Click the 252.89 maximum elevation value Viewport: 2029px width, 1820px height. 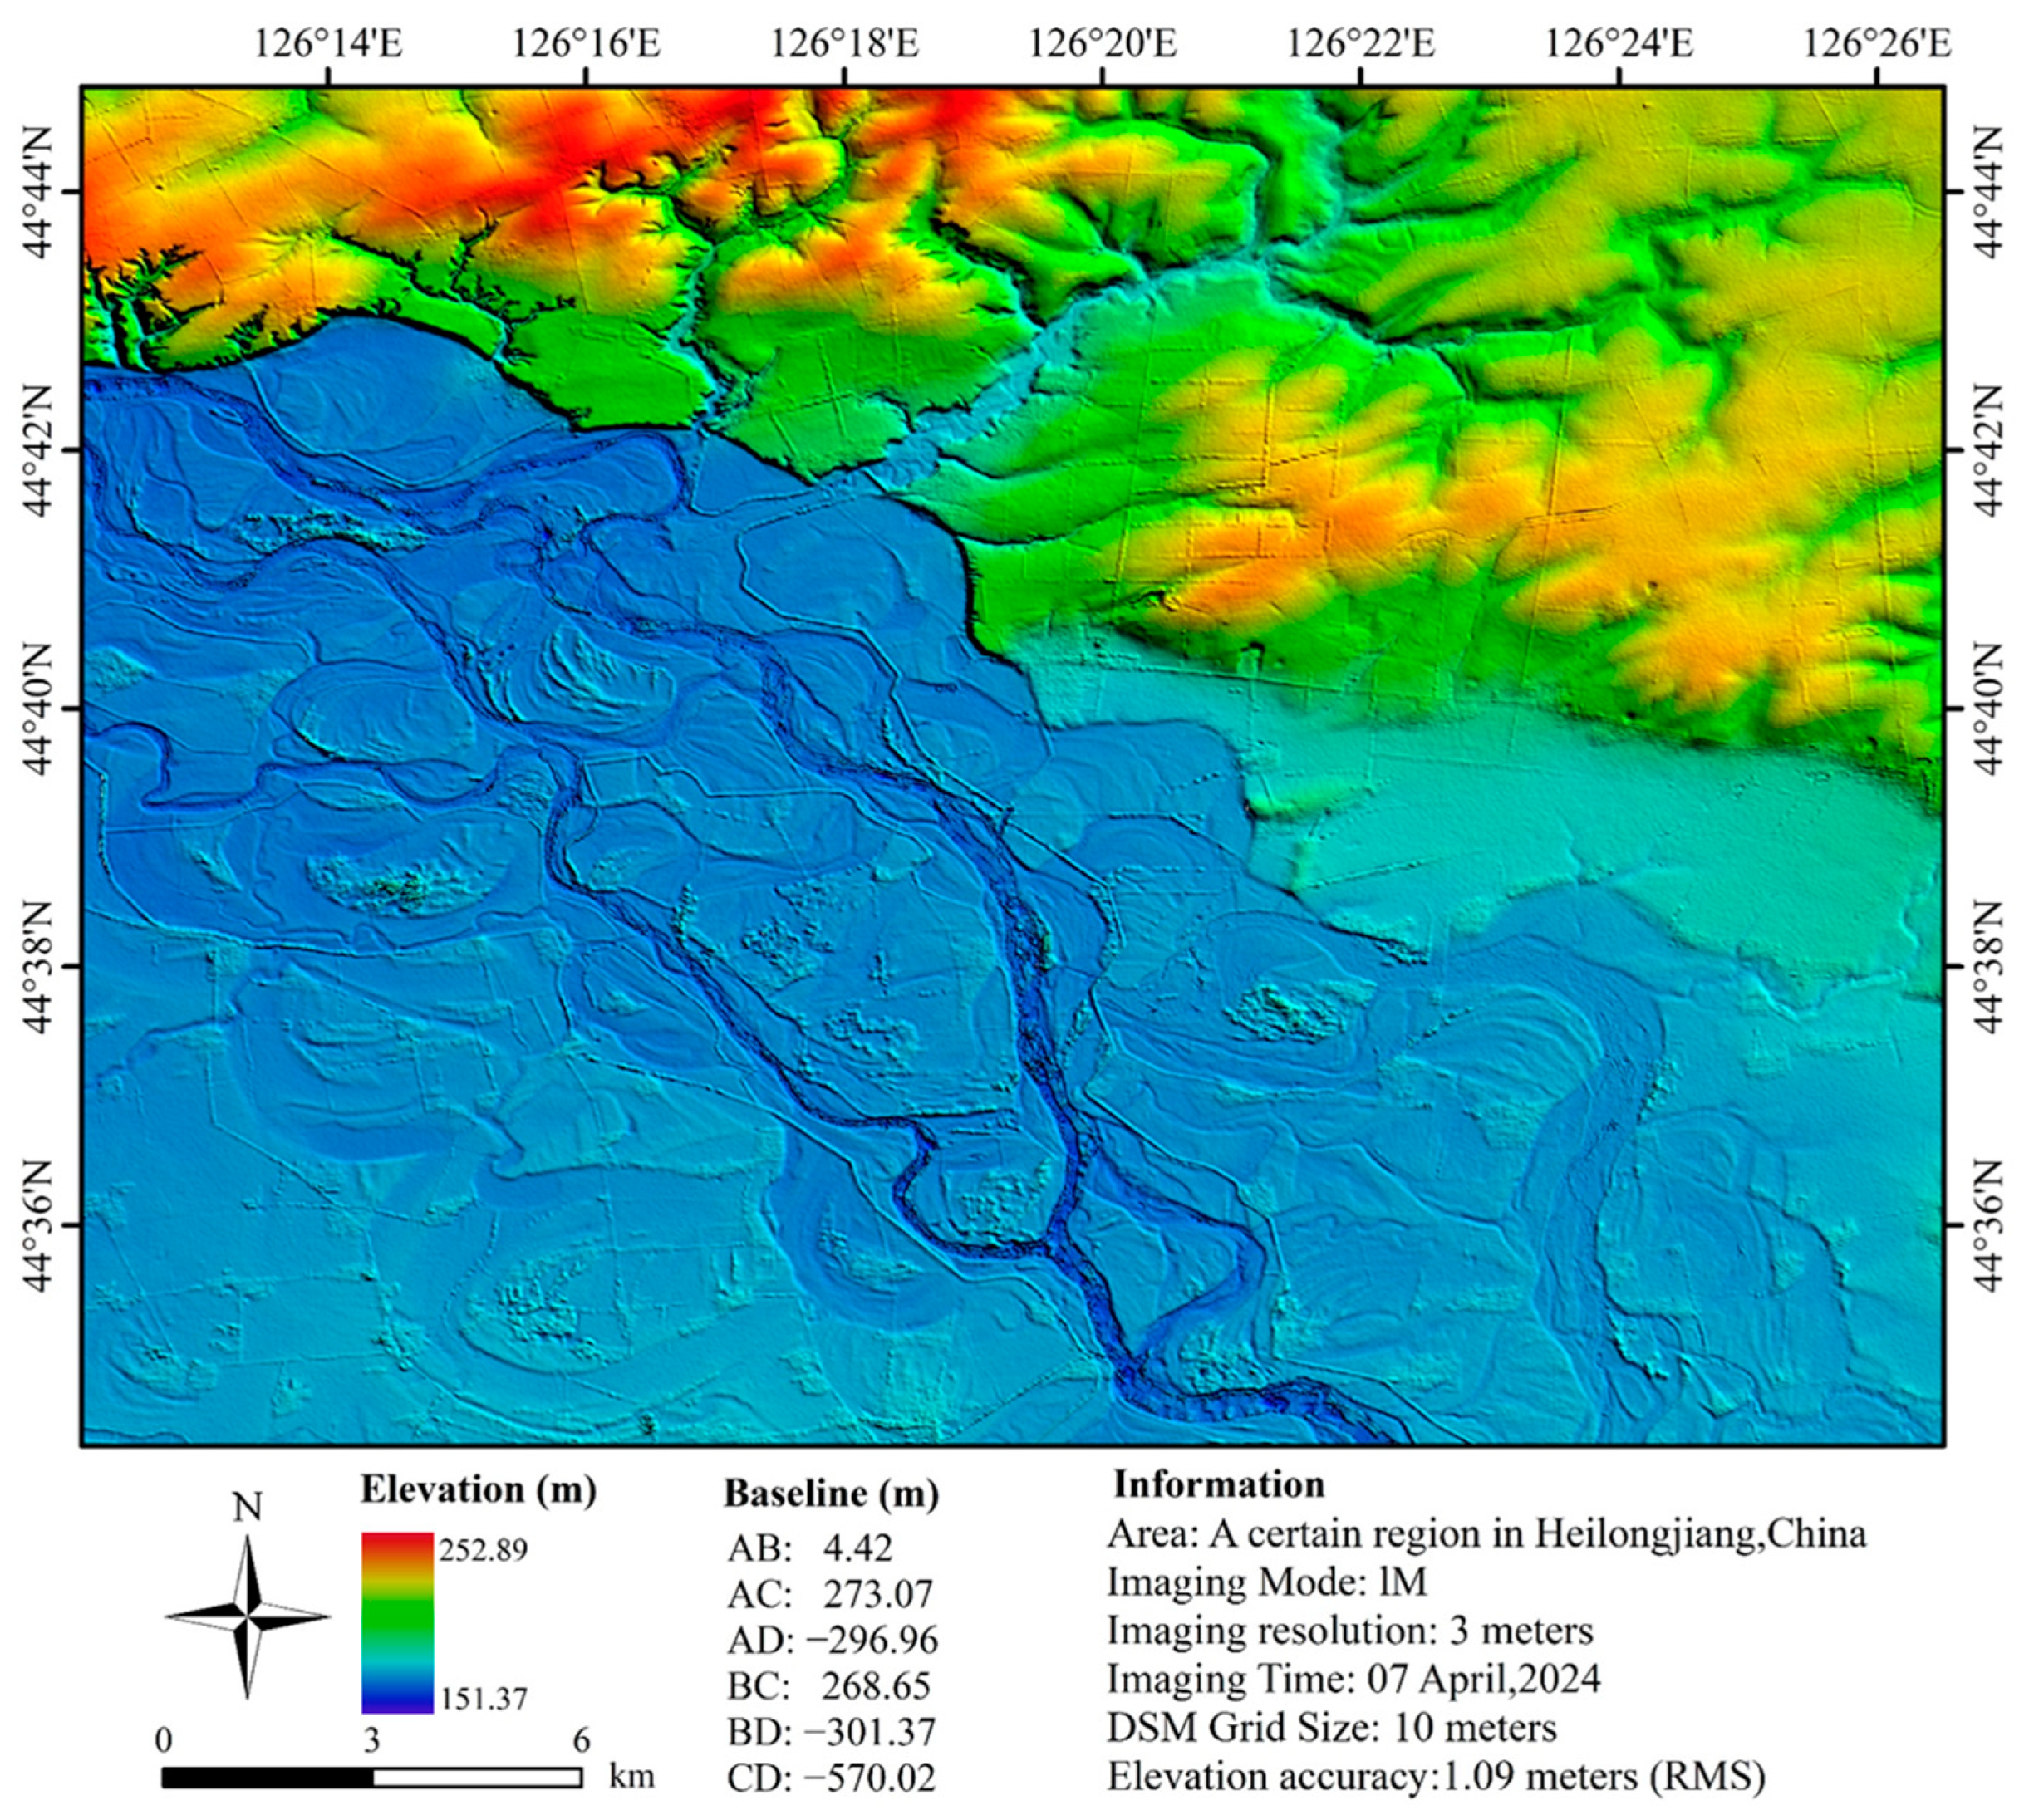pyautogui.click(x=482, y=1550)
